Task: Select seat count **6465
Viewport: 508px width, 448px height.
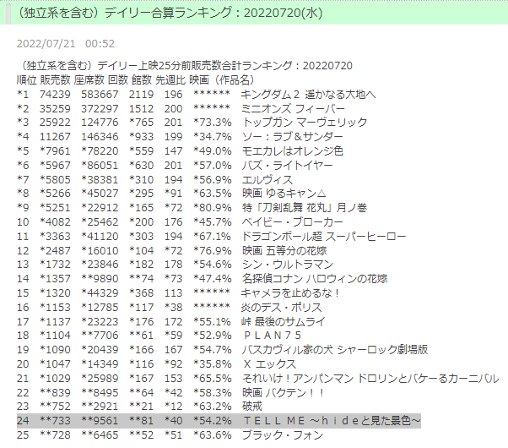Action: [100, 435]
